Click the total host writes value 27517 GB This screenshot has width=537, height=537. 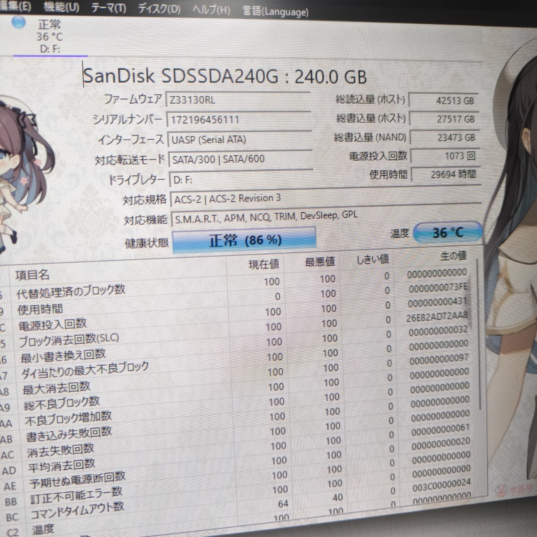pyautogui.click(x=444, y=119)
